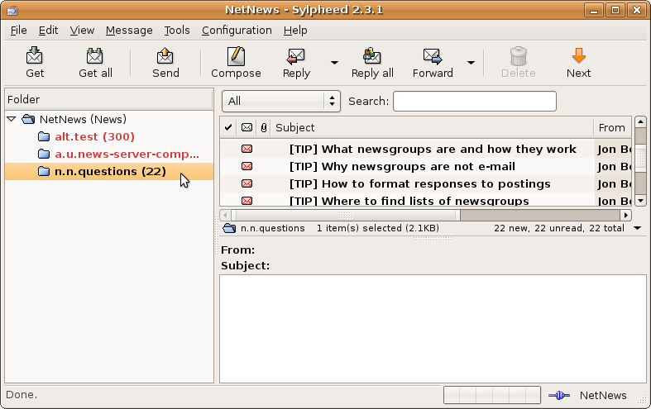The image size is (651, 409).
Task: Sort messages by Subject column header
Action: click(430, 128)
